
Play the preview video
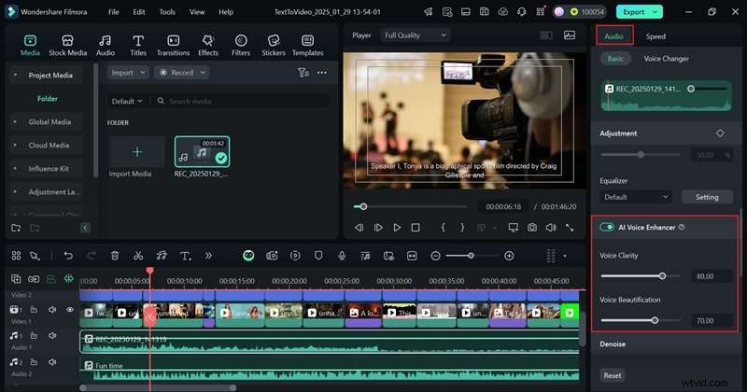click(x=397, y=228)
